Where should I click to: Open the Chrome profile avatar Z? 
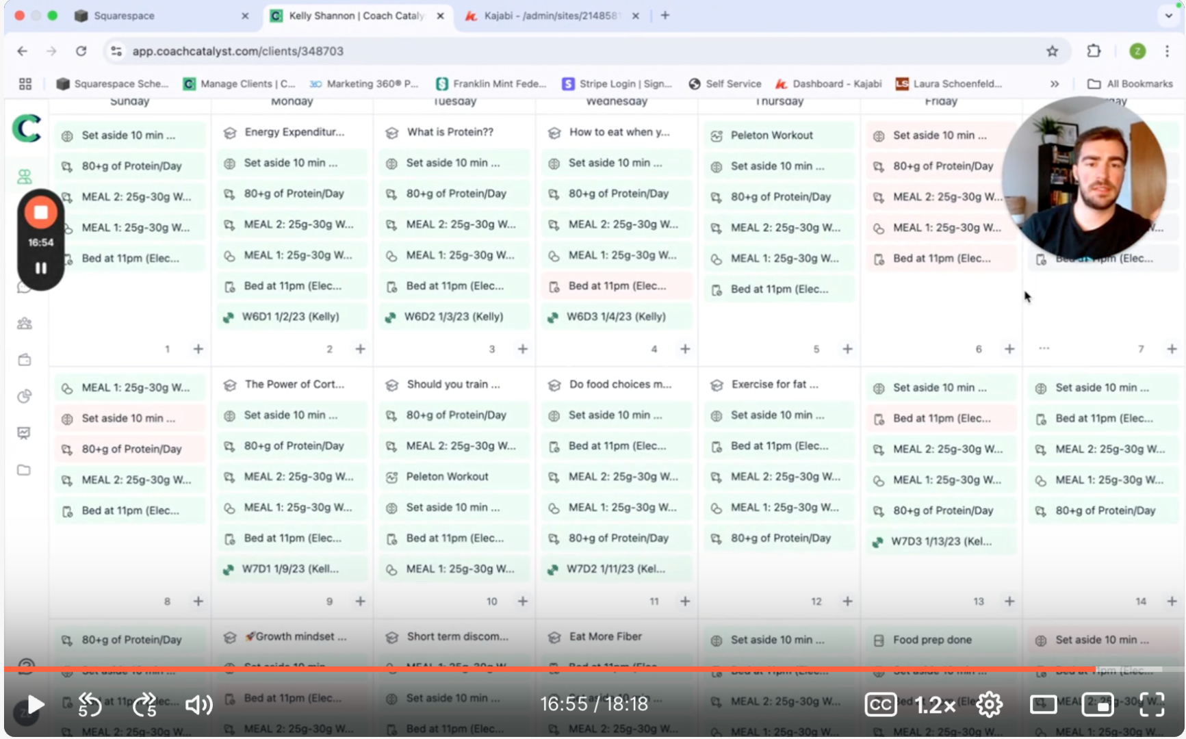coord(1137,51)
